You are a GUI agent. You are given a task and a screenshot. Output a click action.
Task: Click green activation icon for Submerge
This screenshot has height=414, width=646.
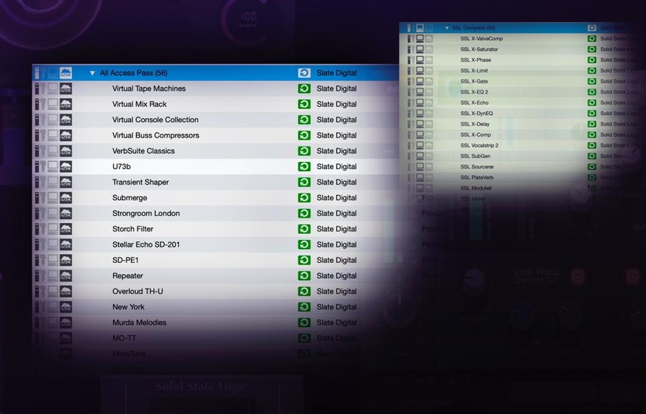304,198
